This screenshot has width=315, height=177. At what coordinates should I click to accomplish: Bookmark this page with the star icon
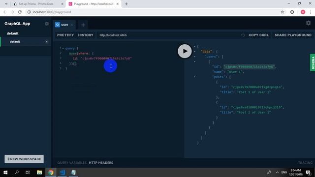point(282,12)
